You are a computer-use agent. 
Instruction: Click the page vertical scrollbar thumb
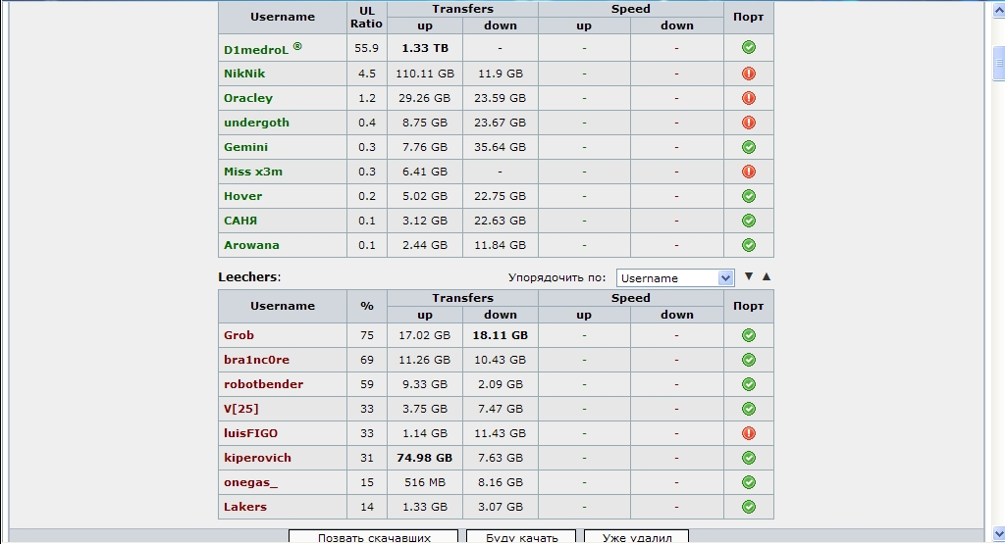tap(998, 62)
